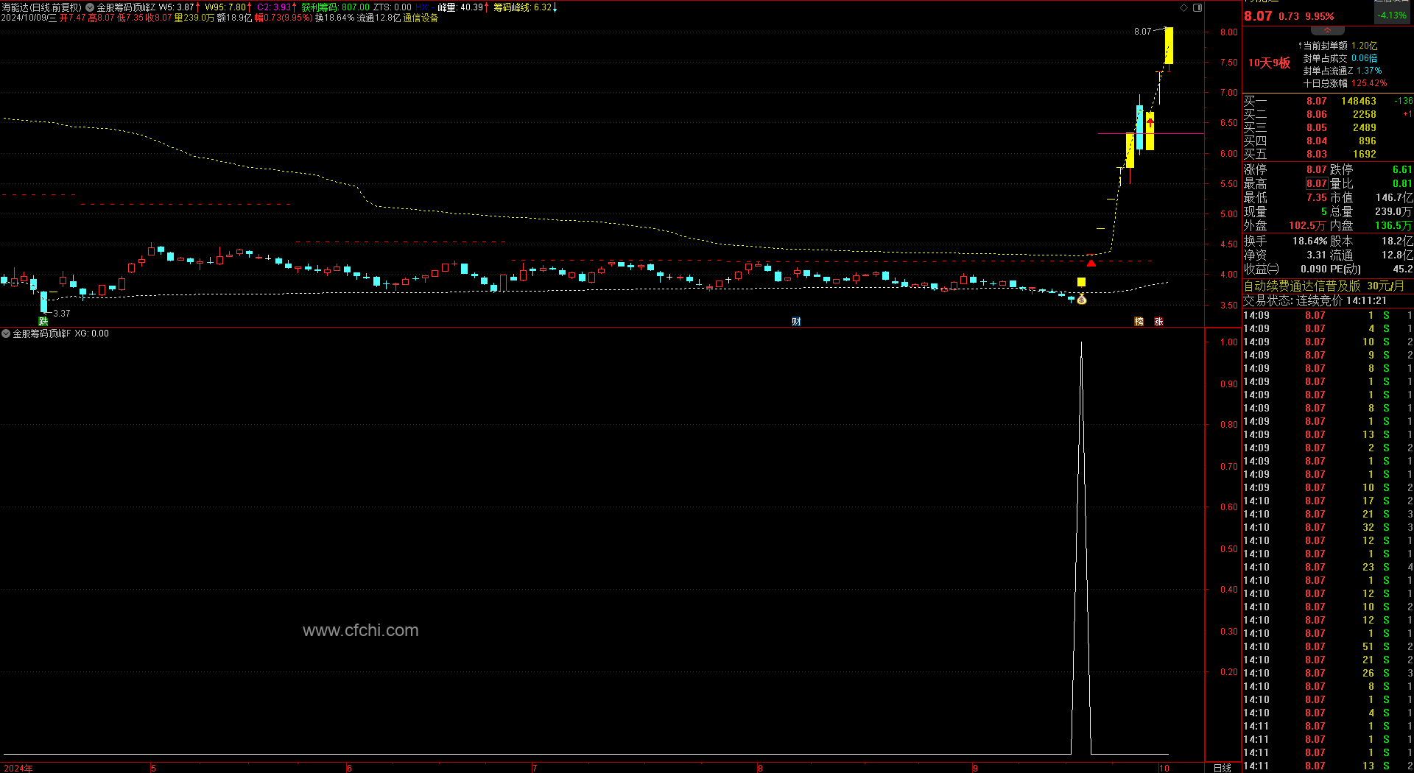Open the 金股筹码顶峰F indicator dropdown

click(x=6, y=333)
